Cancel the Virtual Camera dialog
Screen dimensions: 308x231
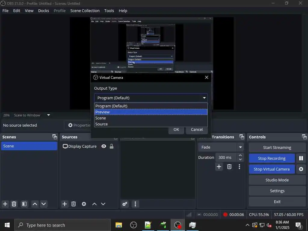(197, 130)
